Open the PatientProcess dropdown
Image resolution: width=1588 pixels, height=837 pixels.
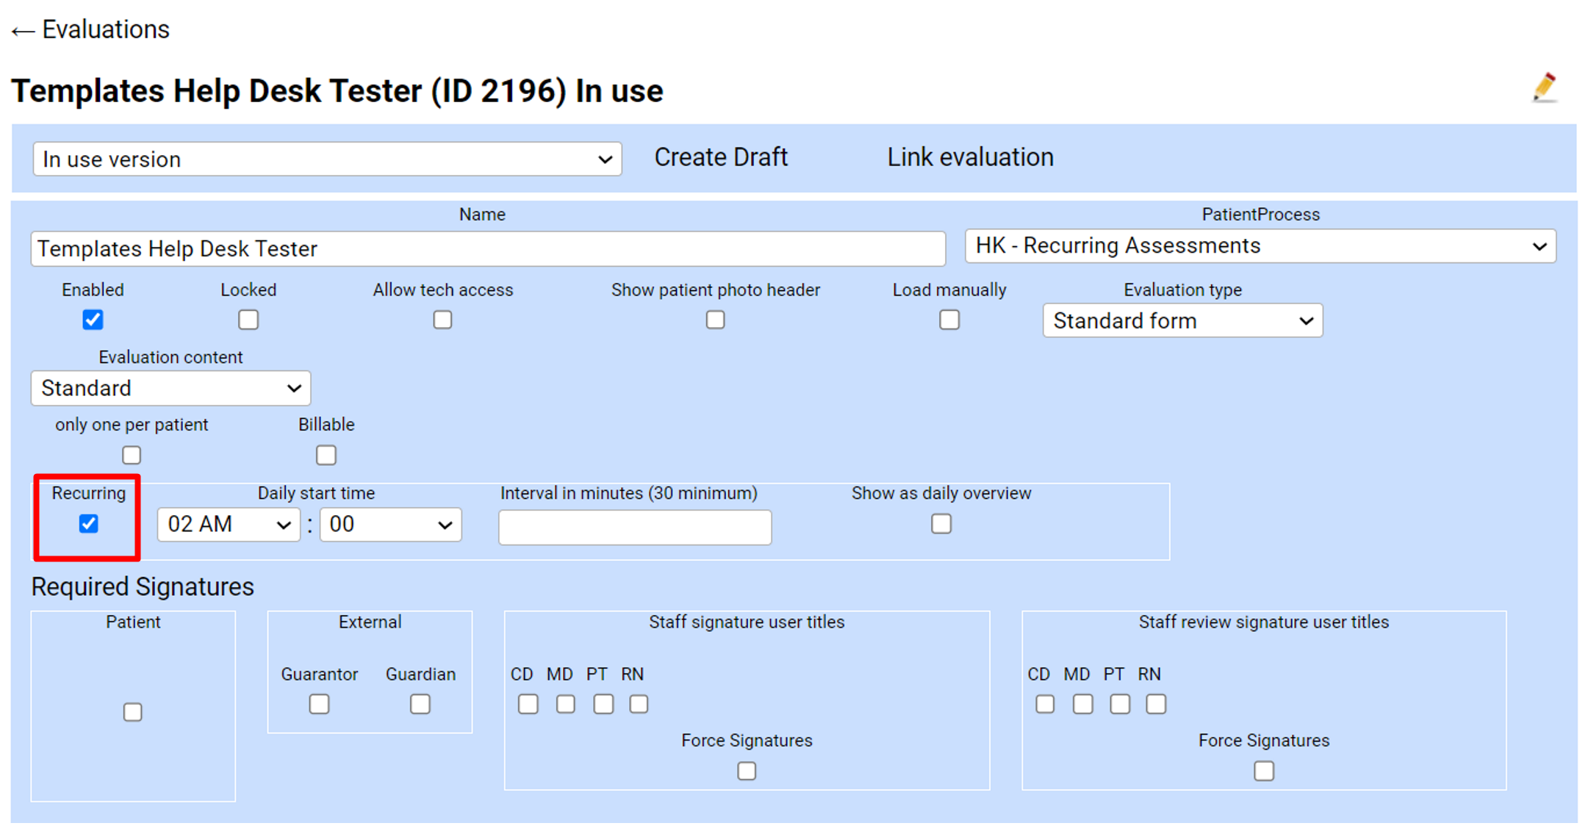coord(1260,245)
